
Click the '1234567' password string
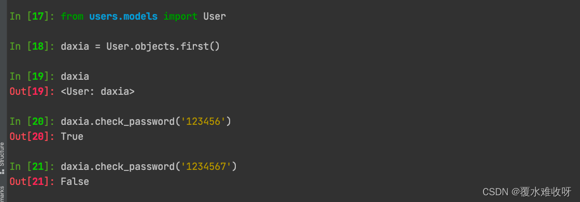click(206, 167)
